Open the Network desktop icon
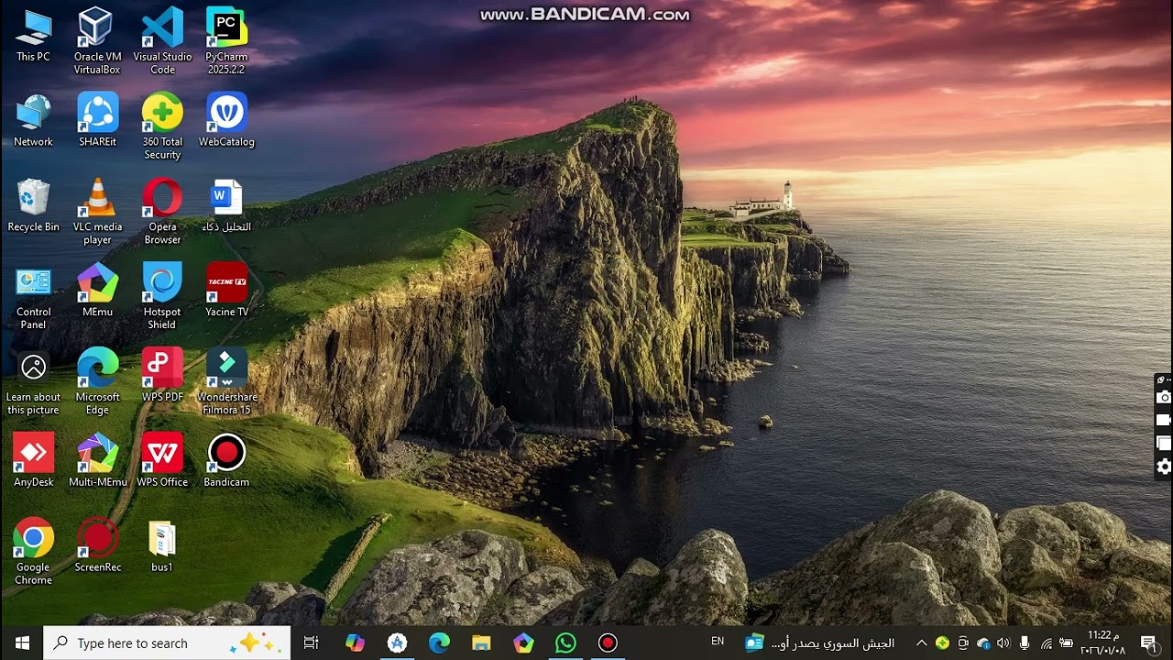 point(33,120)
